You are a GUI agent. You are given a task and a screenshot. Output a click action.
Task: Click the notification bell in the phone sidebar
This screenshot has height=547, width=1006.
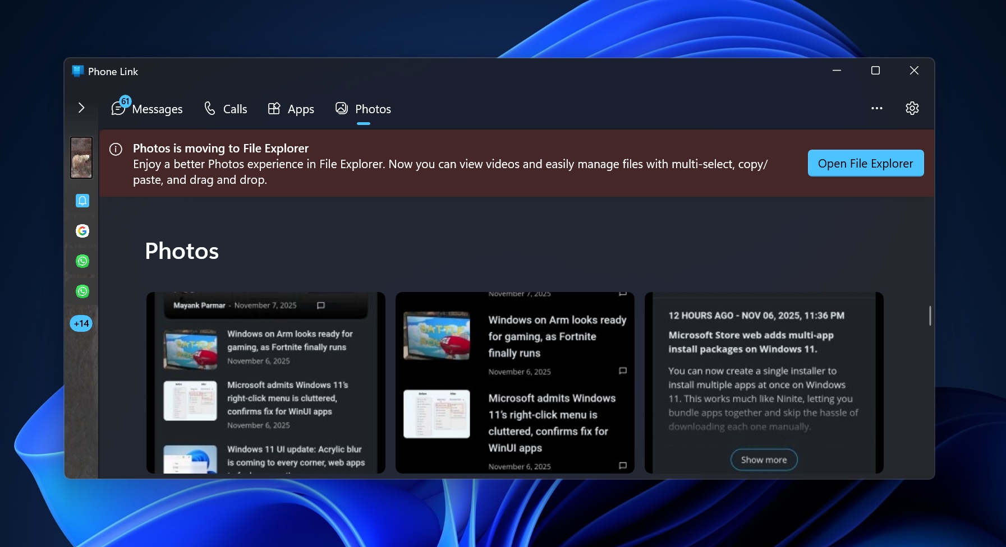[82, 200]
